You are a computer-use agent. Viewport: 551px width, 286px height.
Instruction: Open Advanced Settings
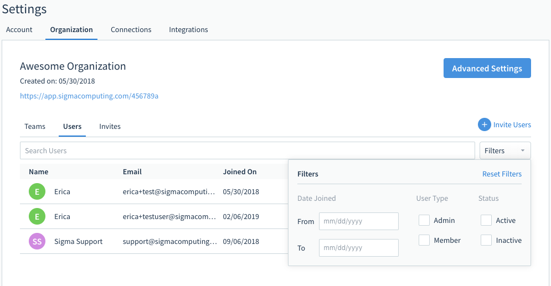tap(487, 68)
